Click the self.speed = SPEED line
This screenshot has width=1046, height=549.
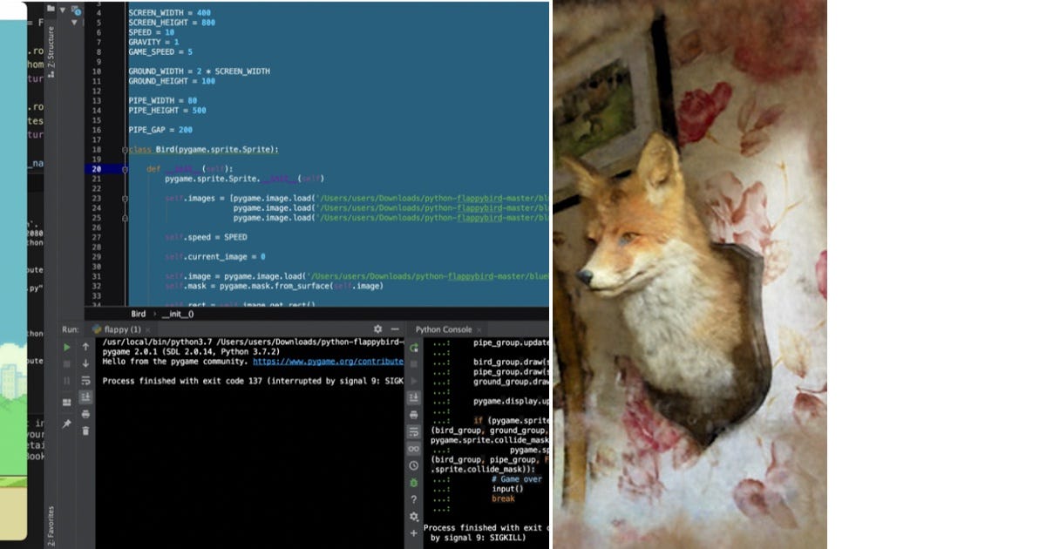(206, 237)
